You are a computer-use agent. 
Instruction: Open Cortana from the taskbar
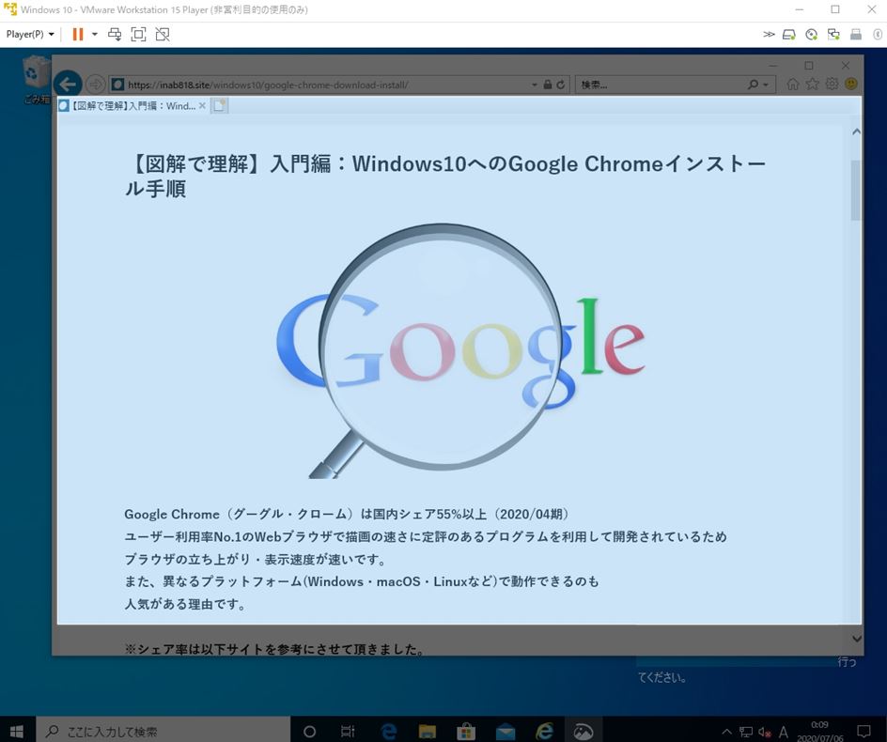pyautogui.click(x=309, y=732)
